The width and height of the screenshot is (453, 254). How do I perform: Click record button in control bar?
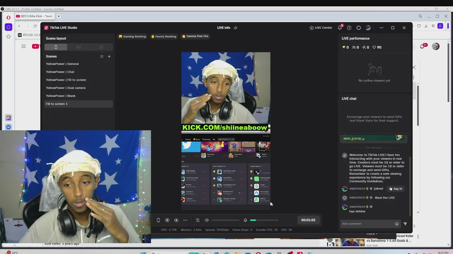pyautogui.click(x=167, y=220)
